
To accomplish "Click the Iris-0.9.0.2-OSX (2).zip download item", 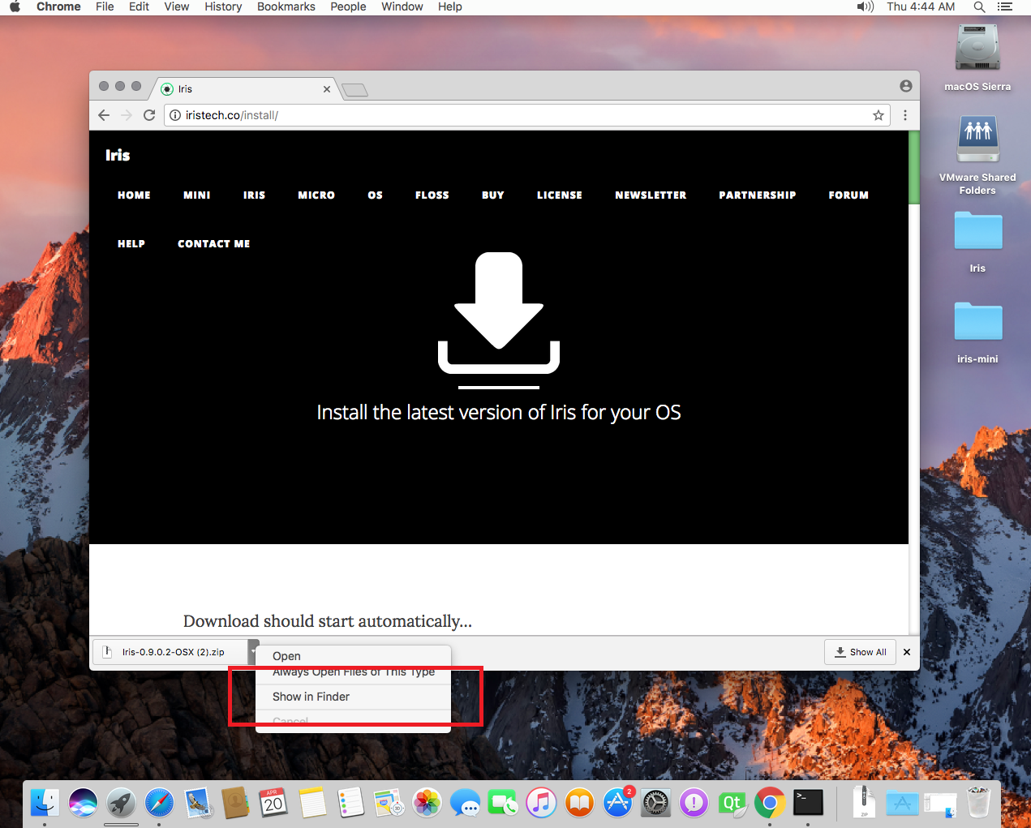I will pos(170,652).
